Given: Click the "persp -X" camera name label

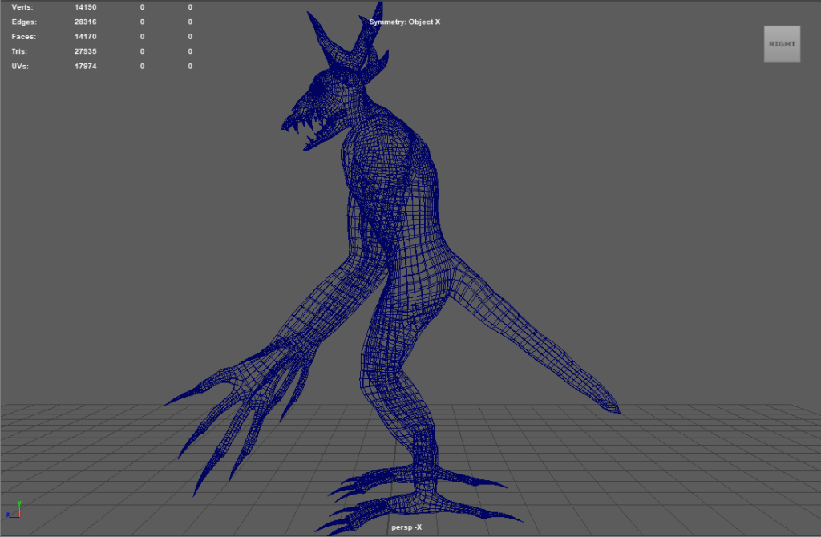Looking at the screenshot, I should (x=406, y=527).
